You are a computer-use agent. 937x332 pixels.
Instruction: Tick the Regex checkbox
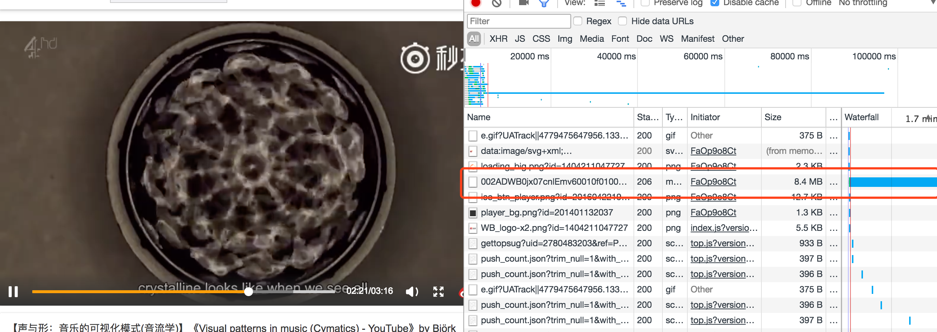coord(578,21)
